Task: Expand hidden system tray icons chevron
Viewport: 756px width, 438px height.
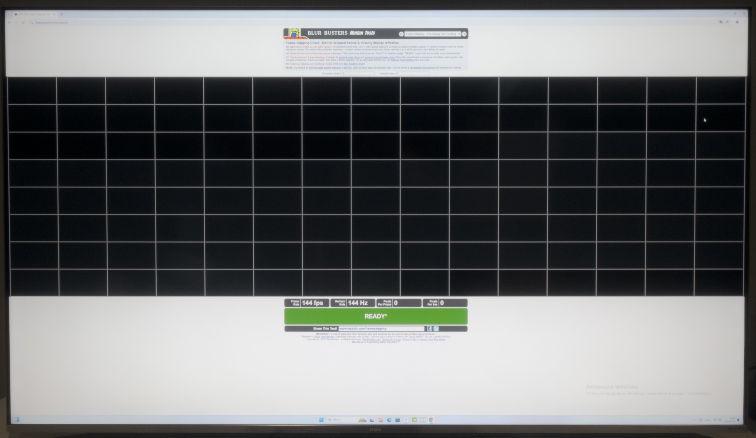Action: coord(694,420)
